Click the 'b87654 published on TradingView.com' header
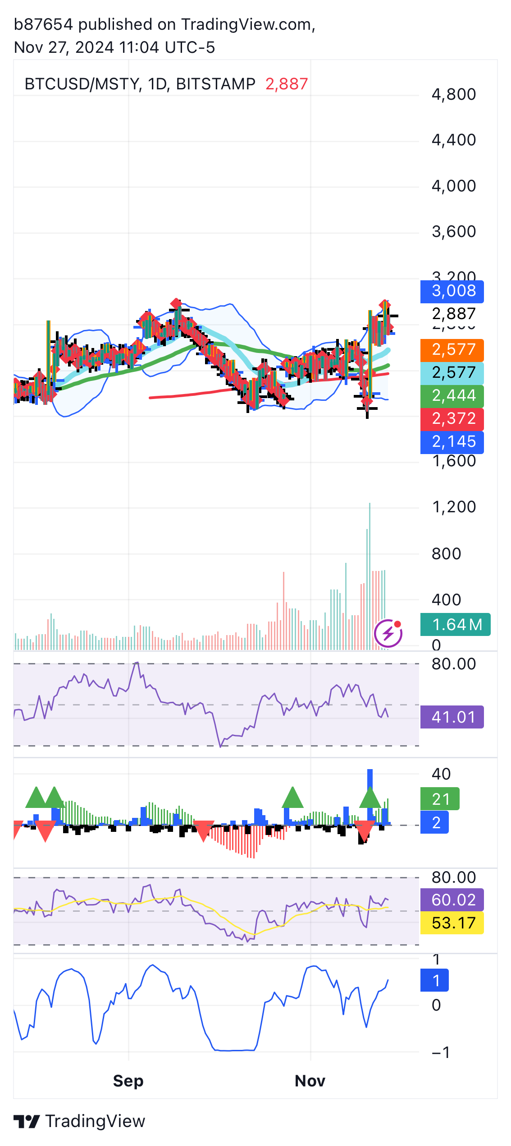This screenshot has width=511, height=1146. (164, 25)
